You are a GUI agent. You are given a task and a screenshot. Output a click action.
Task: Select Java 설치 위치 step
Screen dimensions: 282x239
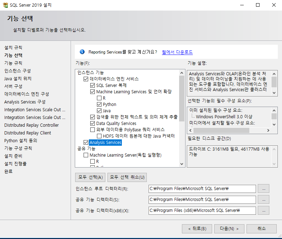click(x=18, y=78)
